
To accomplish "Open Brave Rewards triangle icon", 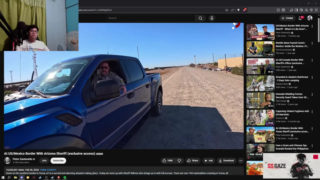I will pos(244,10).
